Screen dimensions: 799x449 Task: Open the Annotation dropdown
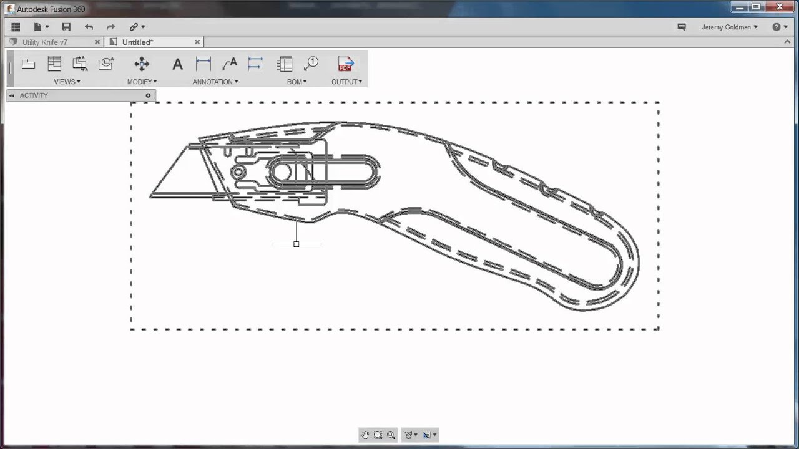(215, 82)
